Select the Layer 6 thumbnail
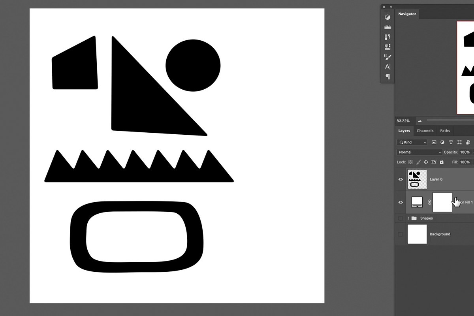Screen dimensions: 474x316 click(x=417, y=179)
